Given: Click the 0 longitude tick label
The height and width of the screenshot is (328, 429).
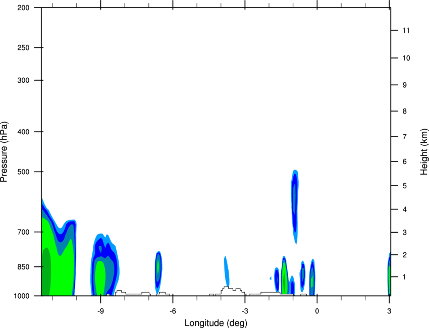Looking at the screenshot, I should click(x=317, y=311).
